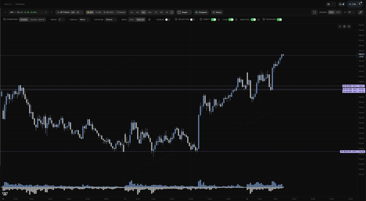Click the Crosshair help icon
This screenshot has height=201, width=366.
(x=264, y=19)
